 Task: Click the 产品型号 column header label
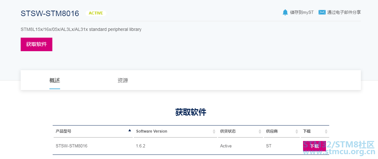(x=63, y=131)
